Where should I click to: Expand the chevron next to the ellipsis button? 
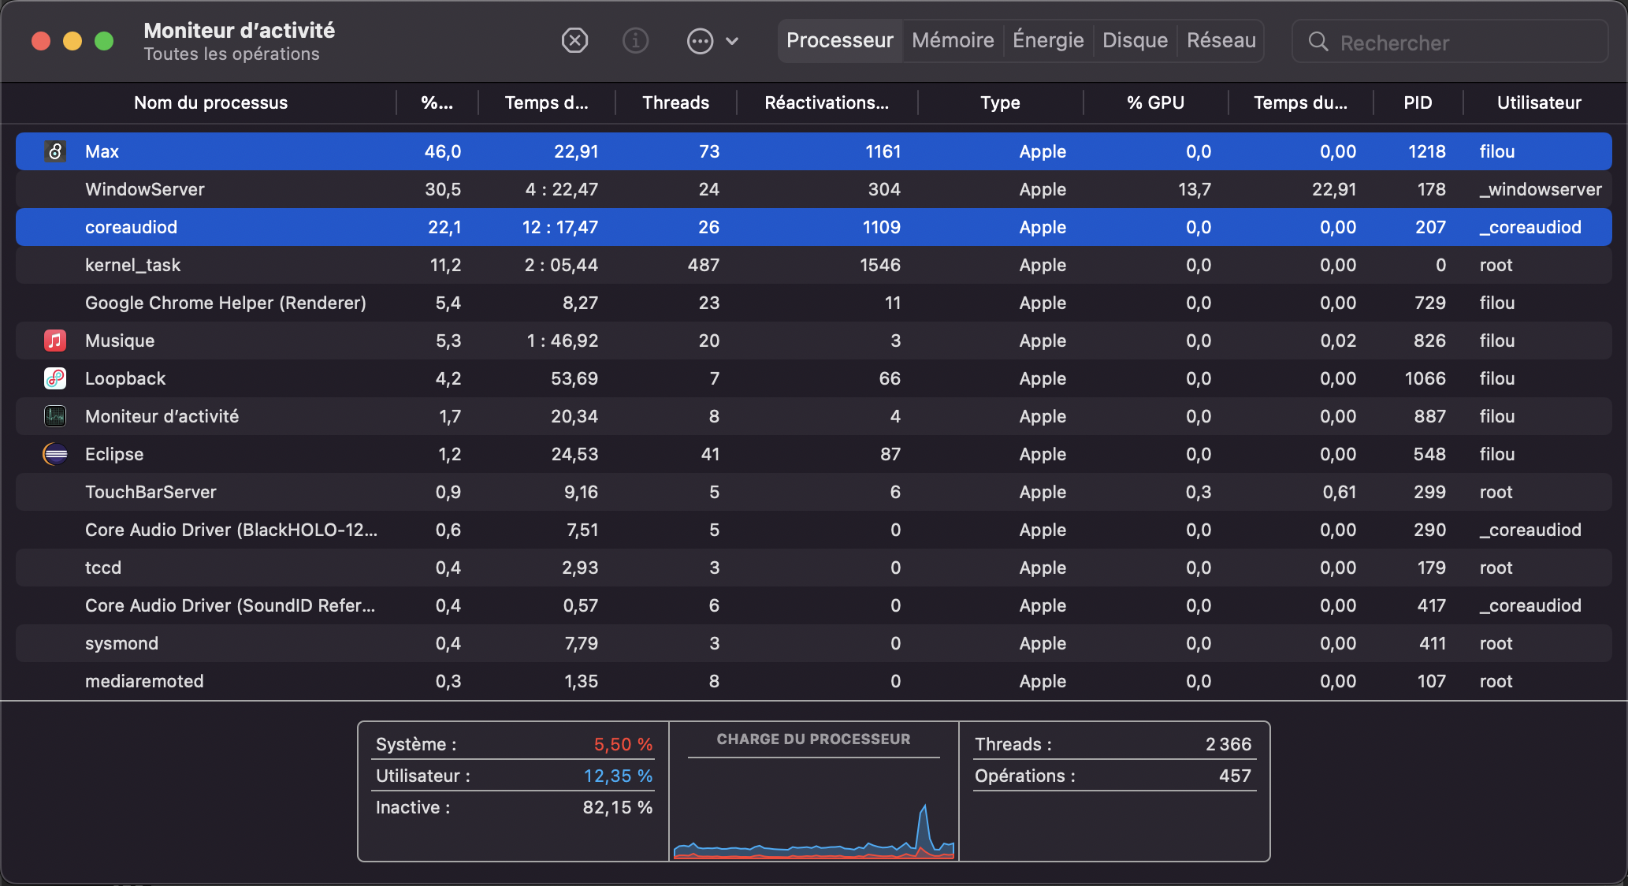732,41
